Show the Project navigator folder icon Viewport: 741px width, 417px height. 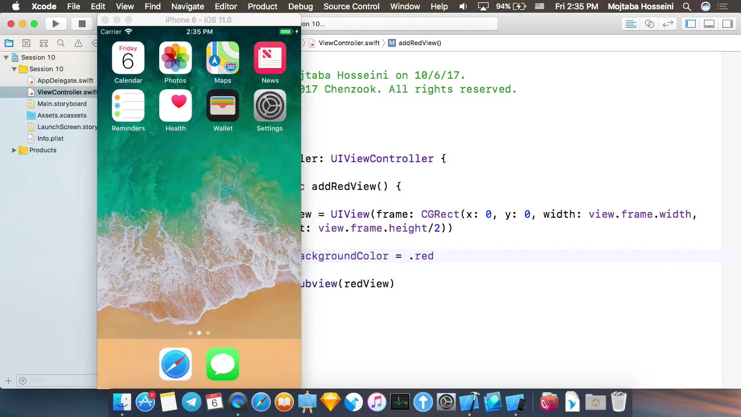tap(9, 43)
